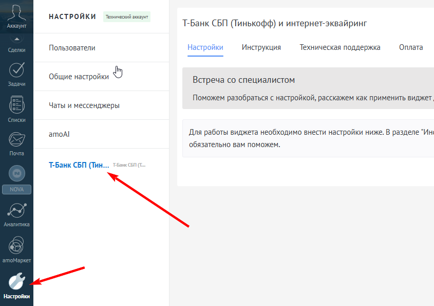Open the Аналитика chart icon
The height and width of the screenshot is (306, 434).
pos(16,210)
